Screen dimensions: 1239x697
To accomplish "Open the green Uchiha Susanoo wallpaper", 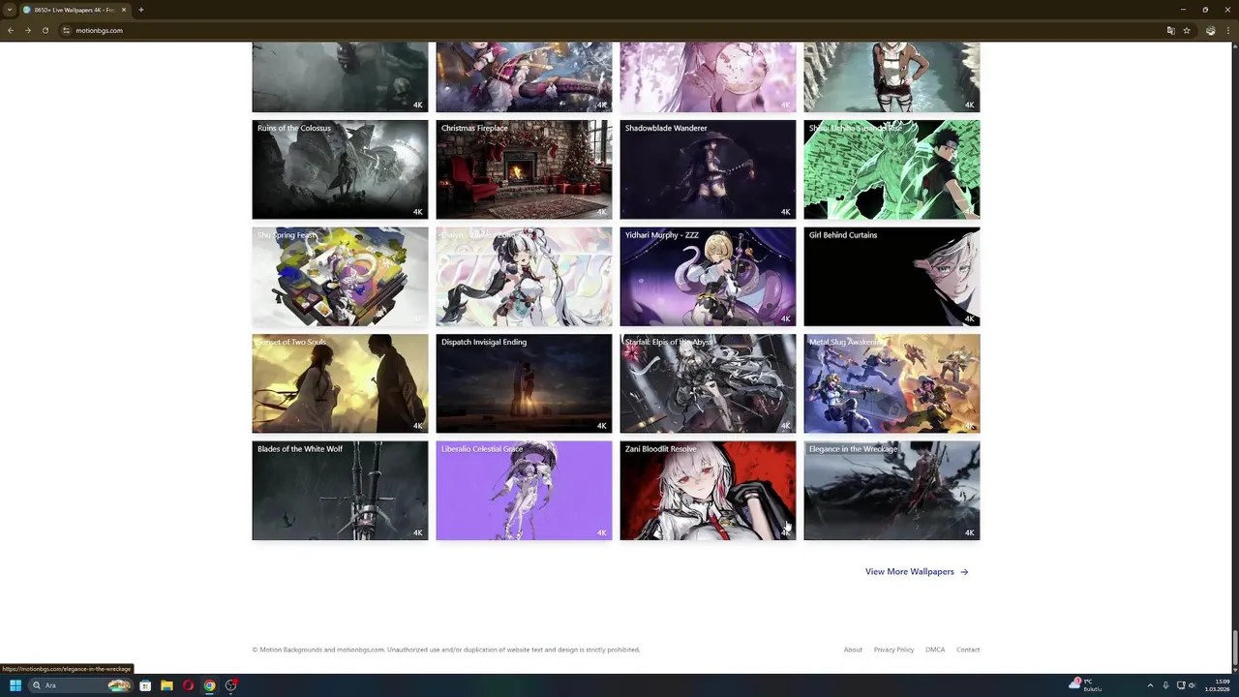I will tap(891, 169).
